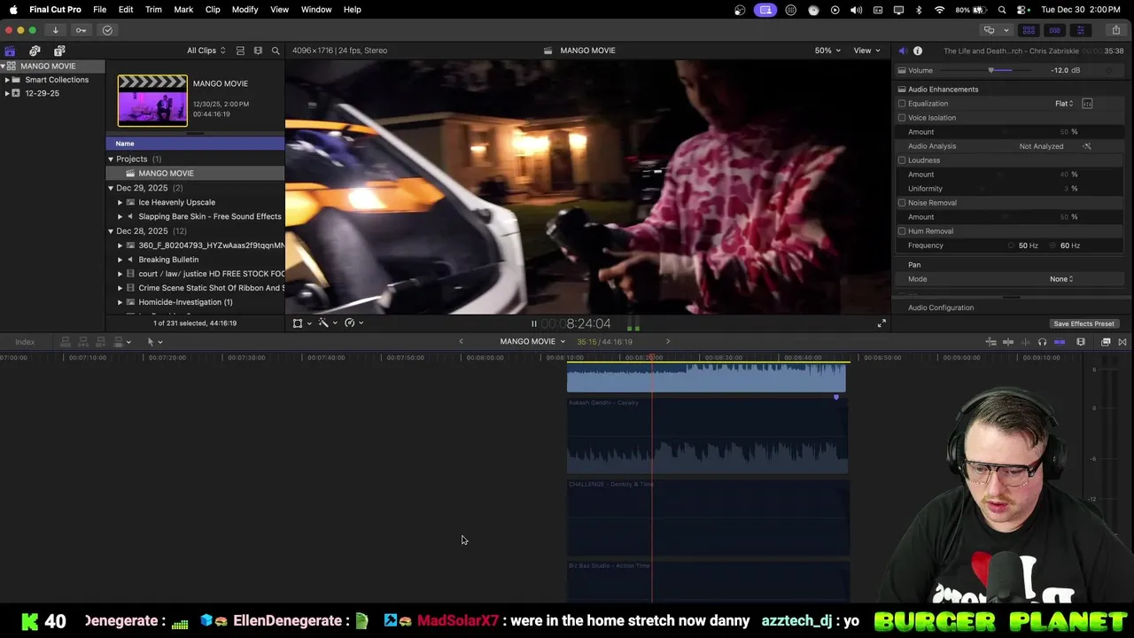Open the viewer 50% zoom dropdown
This screenshot has height=638, width=1134.
coord(827,51)
